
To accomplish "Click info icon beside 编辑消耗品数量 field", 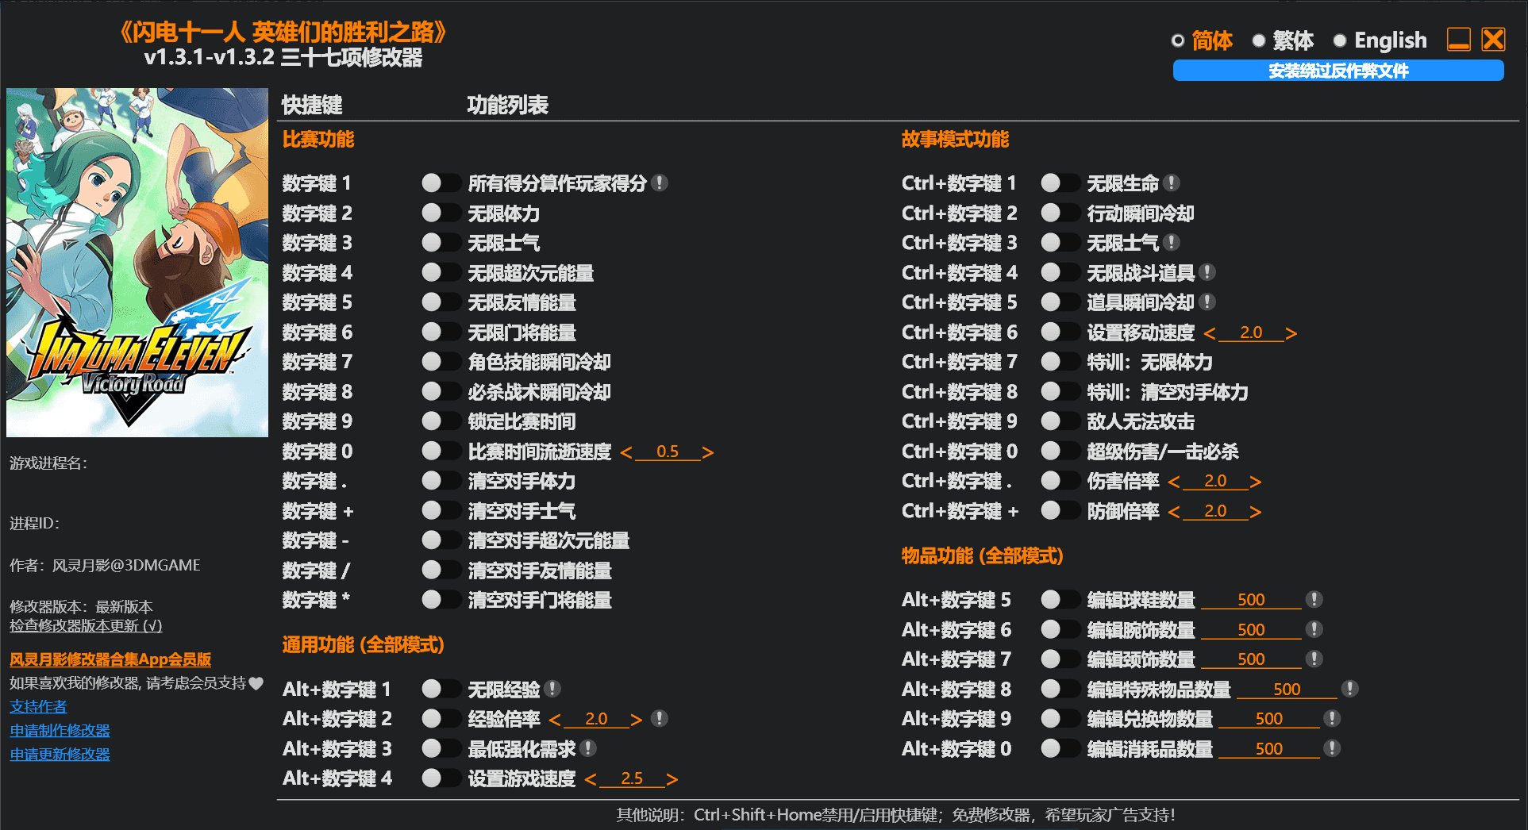I will click(x=1332, y=748).
